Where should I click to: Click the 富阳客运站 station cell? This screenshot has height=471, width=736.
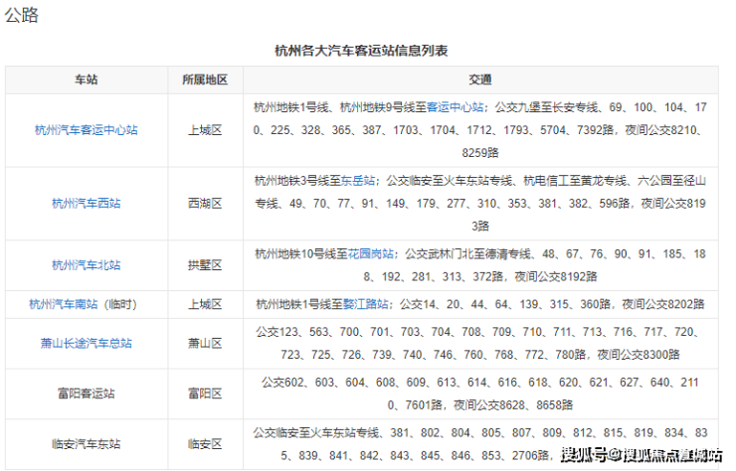(x=86, y=393)
